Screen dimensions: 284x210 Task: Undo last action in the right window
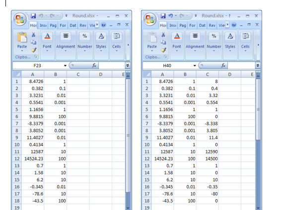coord(170,16)
